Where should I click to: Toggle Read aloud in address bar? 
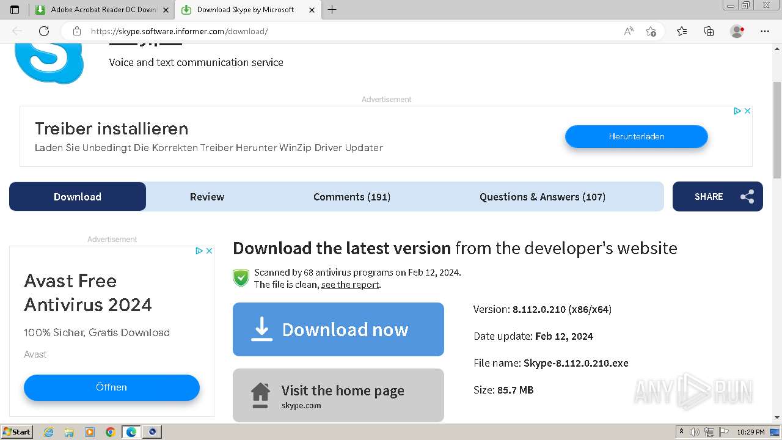point(629,31)
